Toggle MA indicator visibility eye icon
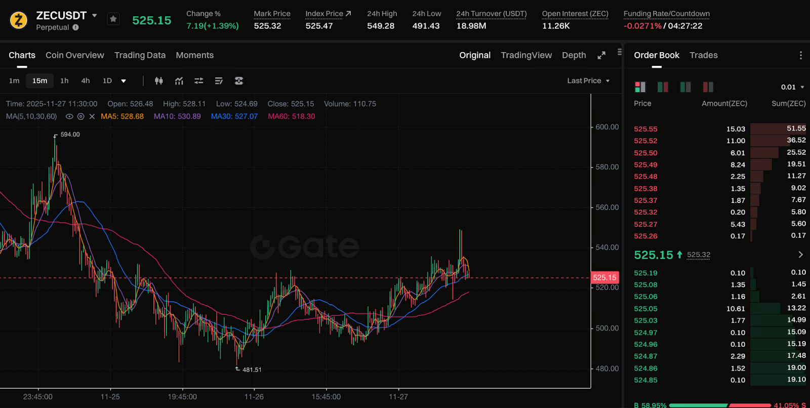810x408 pixels. coord(69,116)
